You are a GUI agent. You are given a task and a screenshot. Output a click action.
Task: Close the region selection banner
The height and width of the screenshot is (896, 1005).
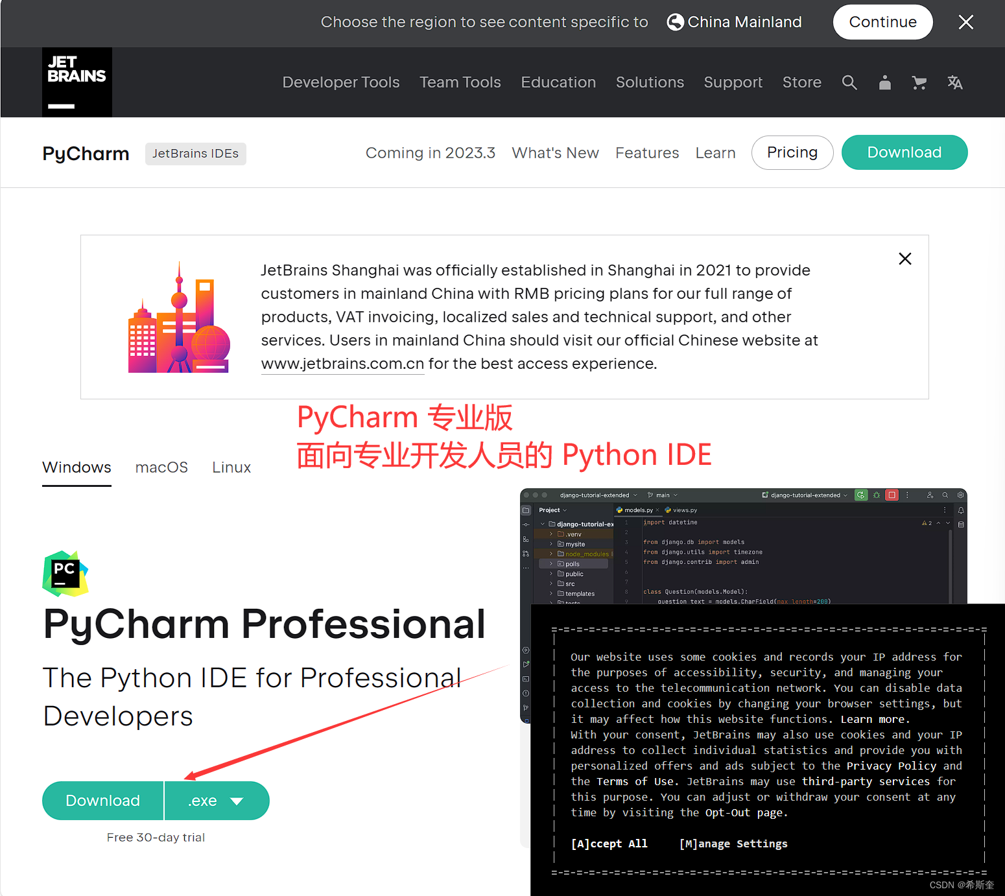[x=966, y=22]
